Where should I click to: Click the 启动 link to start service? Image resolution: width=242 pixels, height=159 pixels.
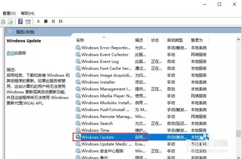click(x=11, y=53)
